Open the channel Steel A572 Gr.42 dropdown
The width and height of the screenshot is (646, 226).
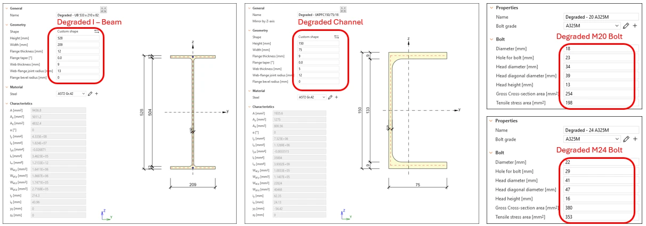click(312, 97)
